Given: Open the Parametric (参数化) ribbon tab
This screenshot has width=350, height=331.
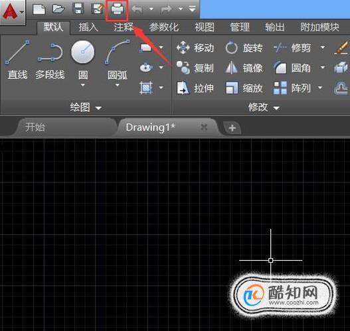Looking at the screenshot, I should pos(164,27).
